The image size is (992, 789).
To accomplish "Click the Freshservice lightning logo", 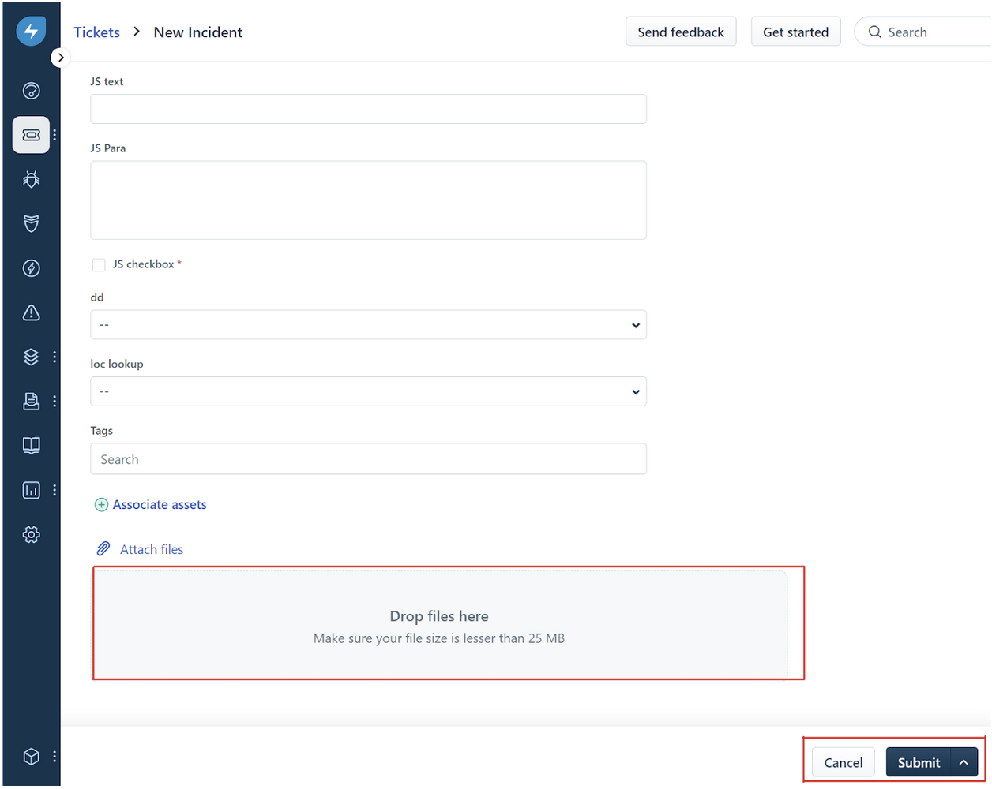I will point(31,32).
